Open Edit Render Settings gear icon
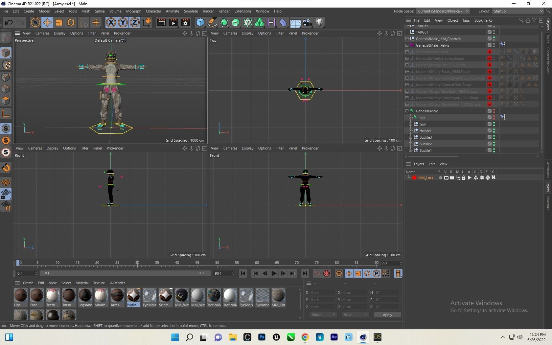This screenshot has width=552, height=345. [185, 22]
